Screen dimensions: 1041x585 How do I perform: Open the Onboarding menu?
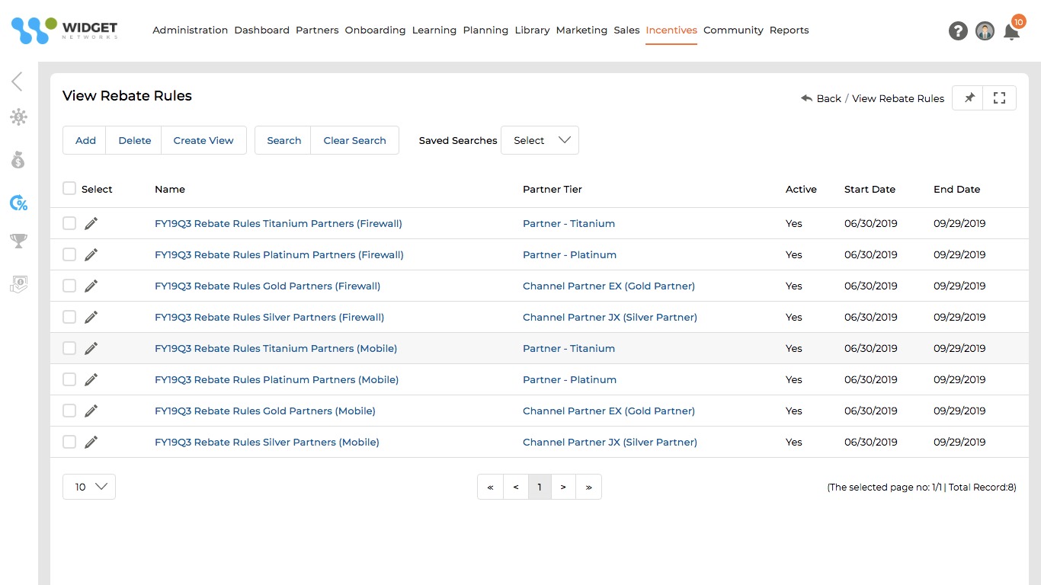point(375,30)
